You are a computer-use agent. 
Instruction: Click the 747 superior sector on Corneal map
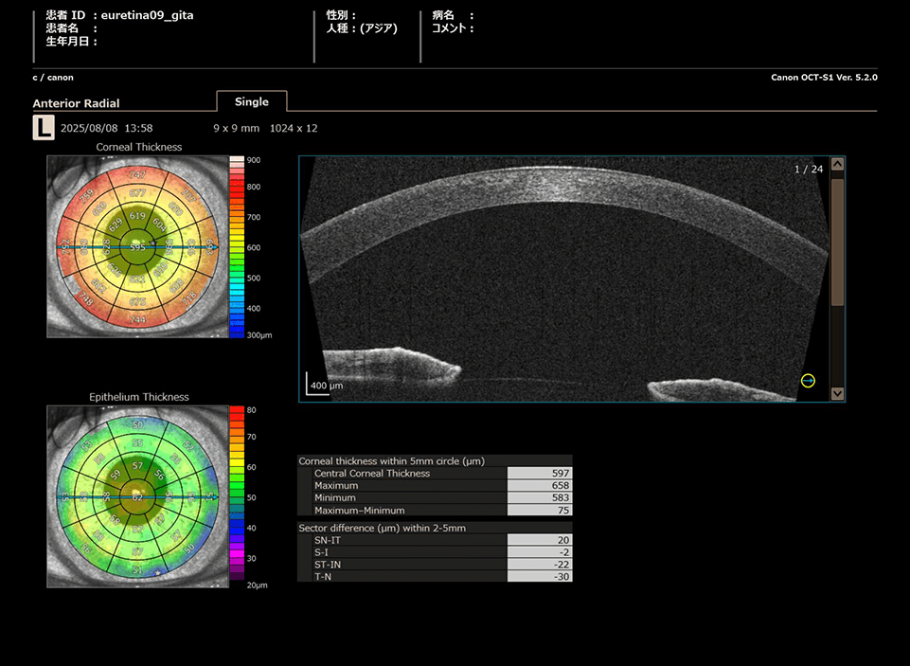[x=138, y=174]
